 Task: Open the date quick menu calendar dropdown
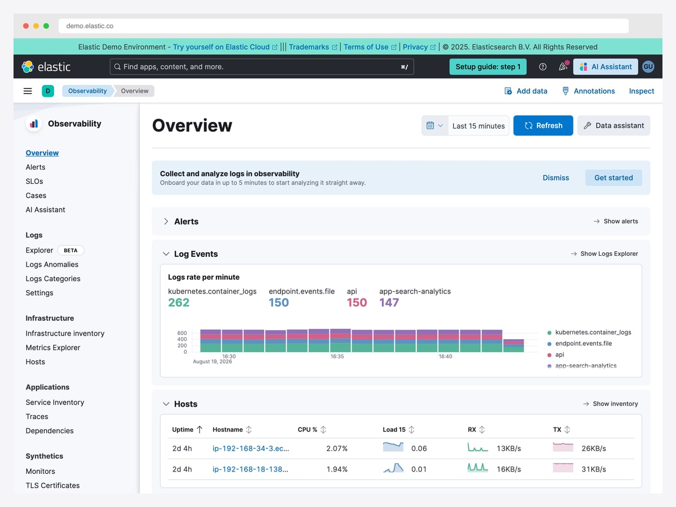435,126
